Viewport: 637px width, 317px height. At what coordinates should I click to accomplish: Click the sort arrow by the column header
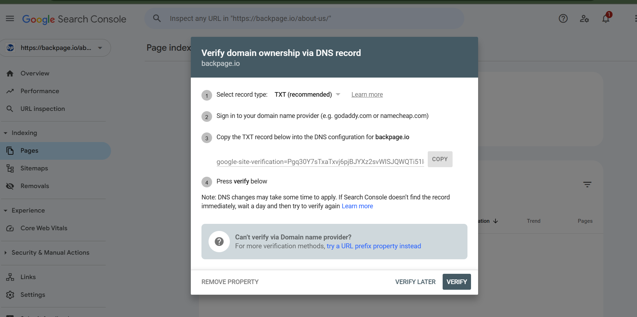495,221
